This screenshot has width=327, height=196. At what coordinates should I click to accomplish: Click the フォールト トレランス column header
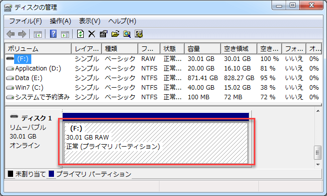coord(294,49)
